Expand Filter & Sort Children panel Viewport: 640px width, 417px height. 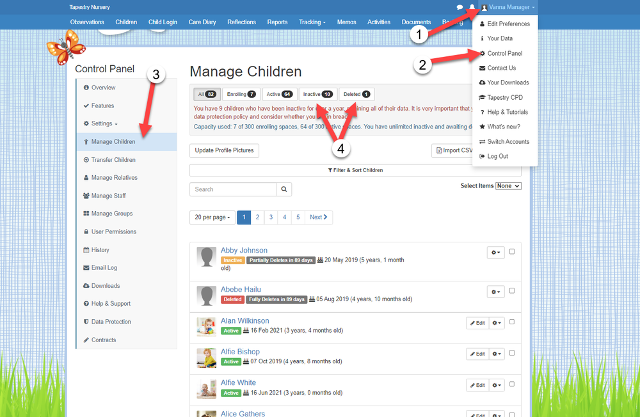(355, 170)
